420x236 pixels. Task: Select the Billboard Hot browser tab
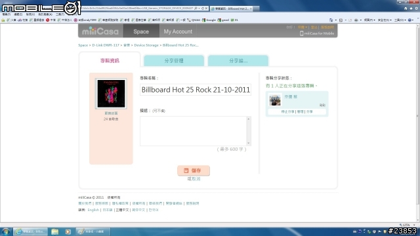[x=231, y=9]
